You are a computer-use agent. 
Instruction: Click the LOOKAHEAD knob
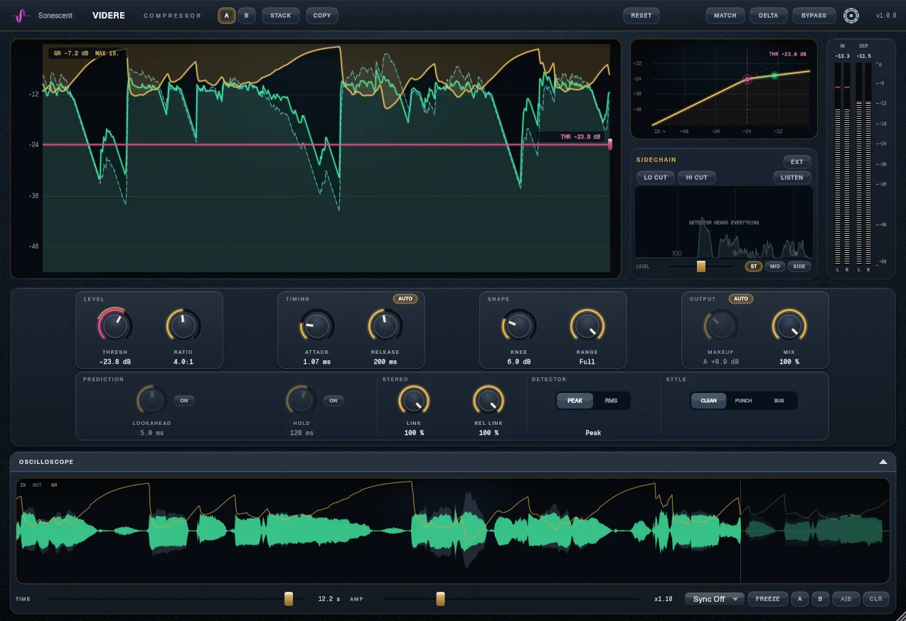(x=151, y=401)
